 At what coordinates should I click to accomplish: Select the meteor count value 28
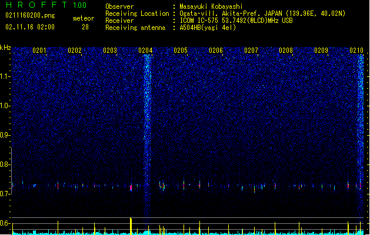click(x=85, y=27)
